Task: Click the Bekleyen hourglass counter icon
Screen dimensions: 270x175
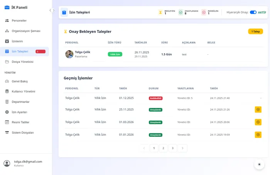Action: pyautogui.click(x=160, y=12)
